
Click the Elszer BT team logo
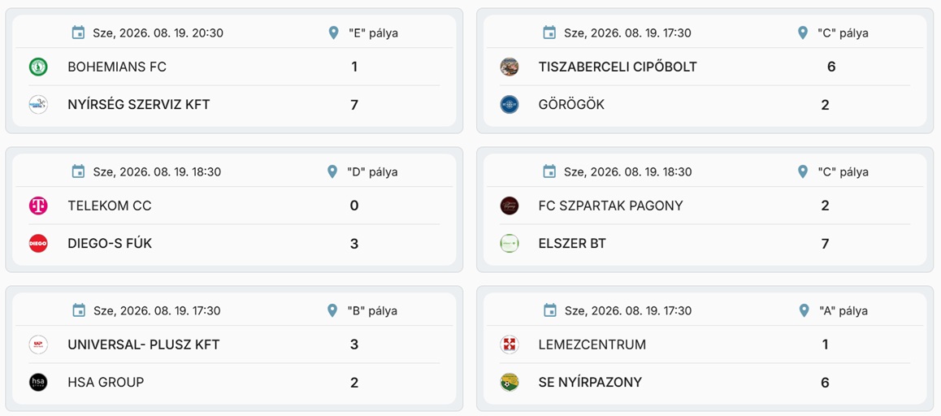[x=509, y=243]
